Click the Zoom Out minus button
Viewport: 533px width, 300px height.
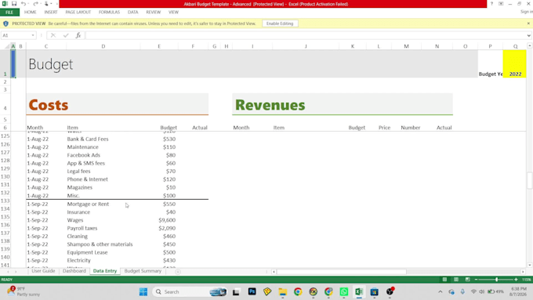coord(477,280)
